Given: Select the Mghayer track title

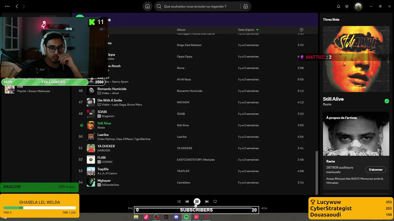Looking at the screenshot, I should 104,181.
